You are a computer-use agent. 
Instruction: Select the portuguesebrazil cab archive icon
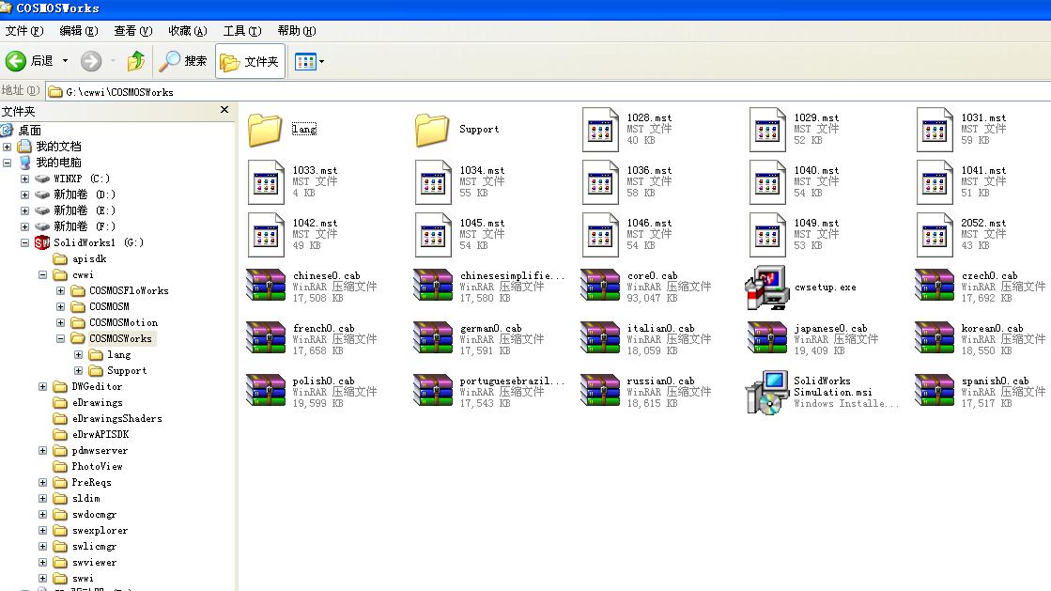[x=433, y=390]
